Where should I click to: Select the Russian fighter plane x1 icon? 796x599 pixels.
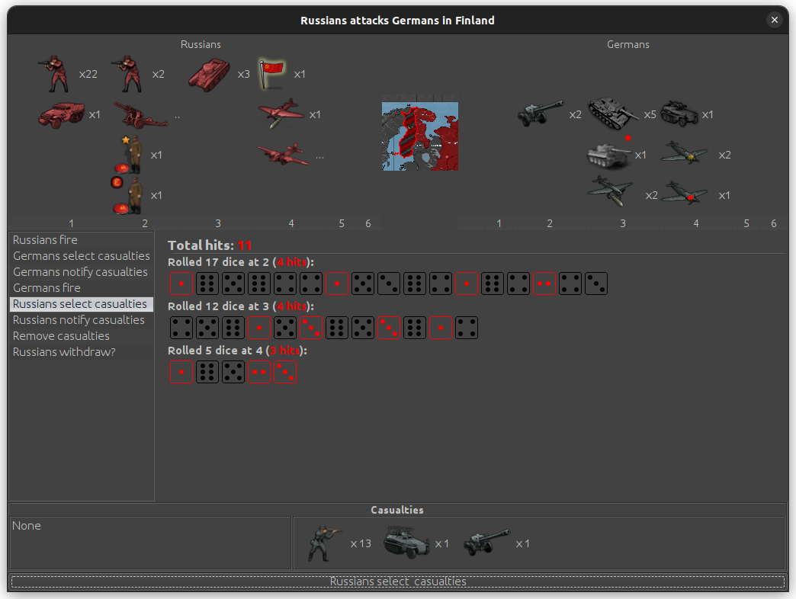pos(281,114)
